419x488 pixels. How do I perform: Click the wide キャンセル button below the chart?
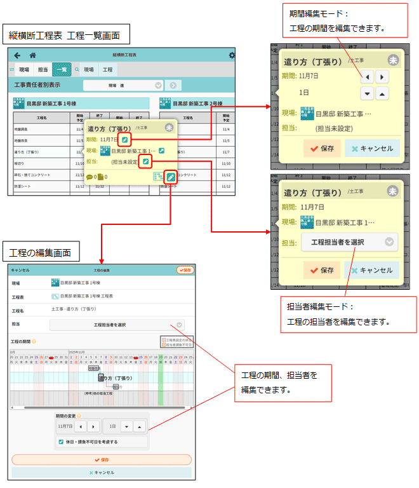pyautogui.click(x=102, y=473)
